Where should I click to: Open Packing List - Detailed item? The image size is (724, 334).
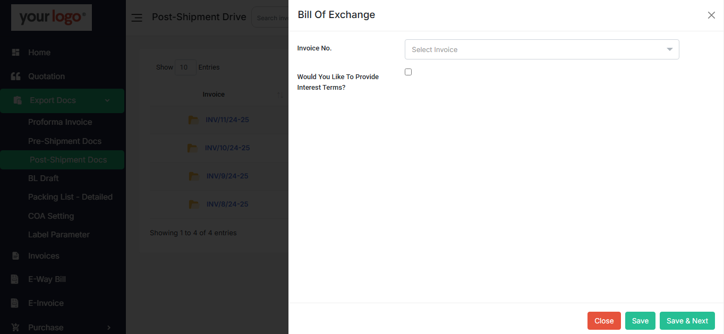(x=70, y=197)
